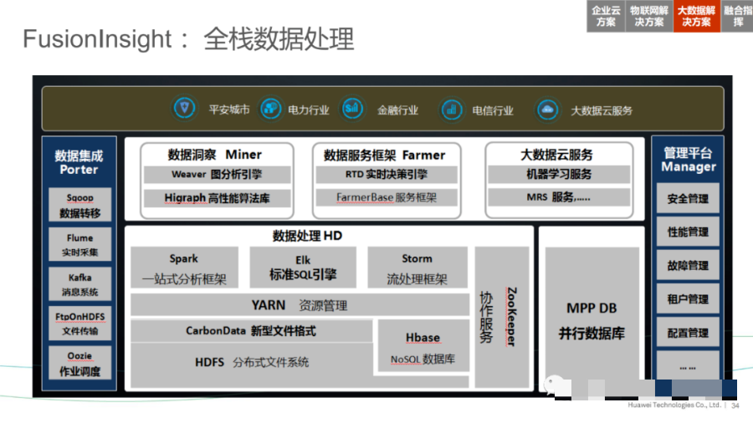The image size is (753, 423).
Task: Click the 数据集成 Porter heading
Action: pyautogui.click(x=79, y=162)
